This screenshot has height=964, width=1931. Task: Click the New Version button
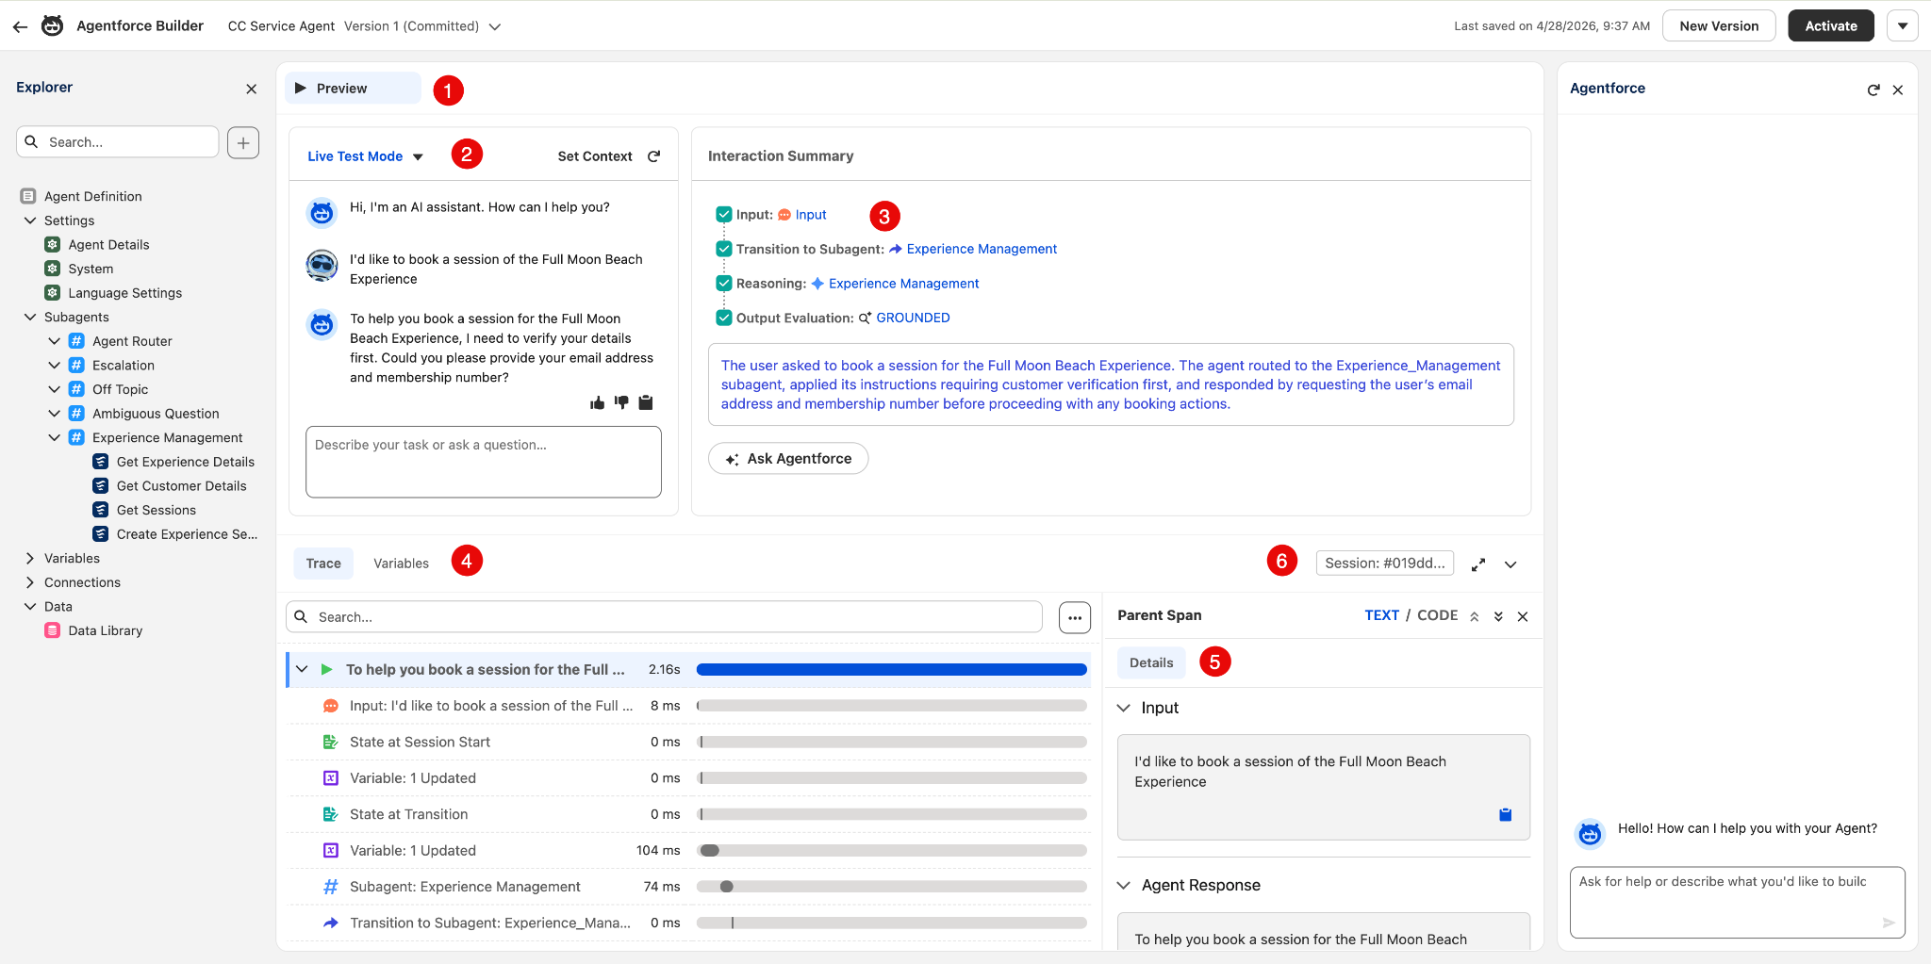(1719, 26)
